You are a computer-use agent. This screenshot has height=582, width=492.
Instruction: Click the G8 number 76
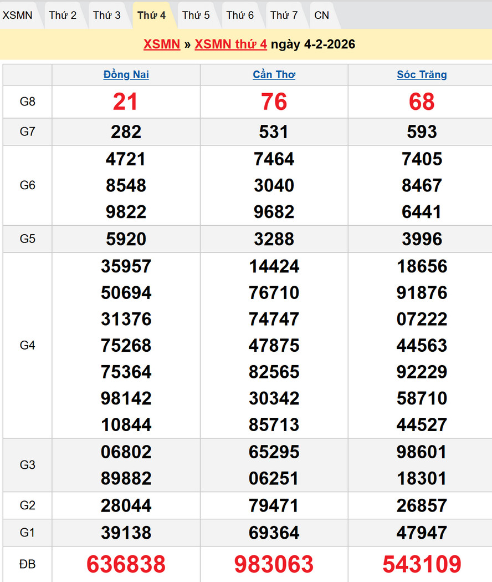(274, 102)
